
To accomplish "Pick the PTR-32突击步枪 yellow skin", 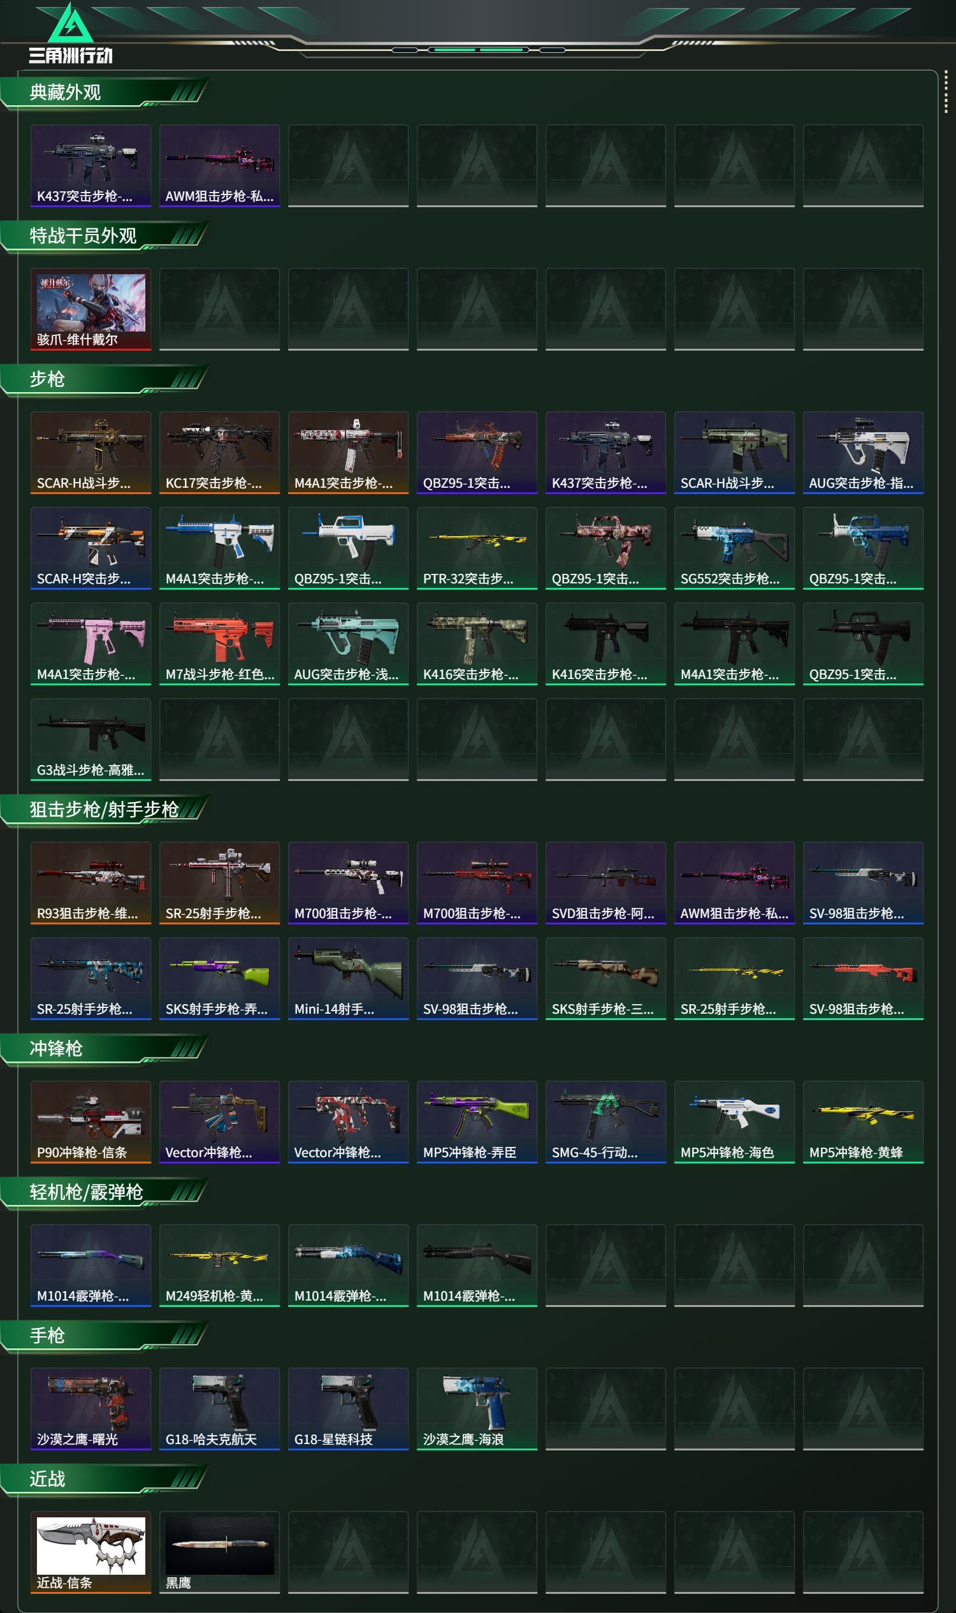I will pyautogui.click(x=477, y=548).
